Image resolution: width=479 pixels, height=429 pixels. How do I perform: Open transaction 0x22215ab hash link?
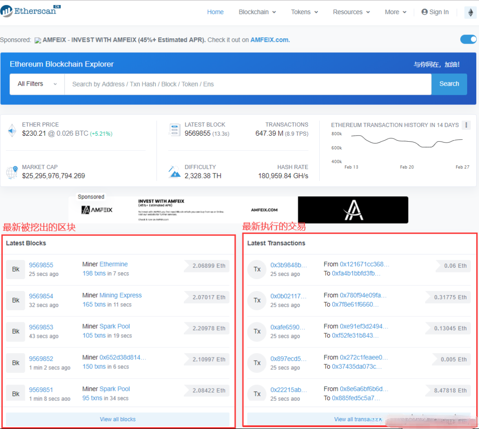[x=289, y=390]
